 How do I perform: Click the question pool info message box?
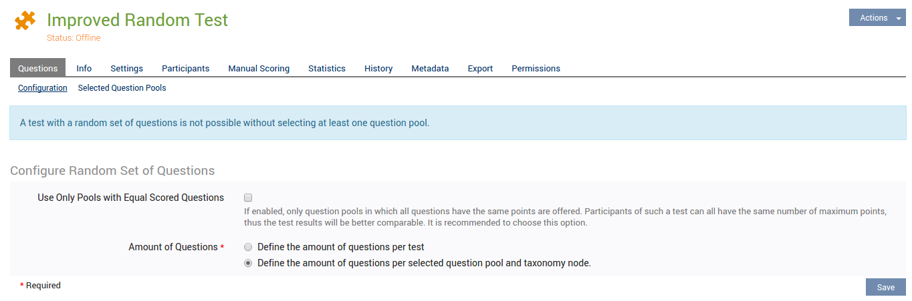(457, 123)
